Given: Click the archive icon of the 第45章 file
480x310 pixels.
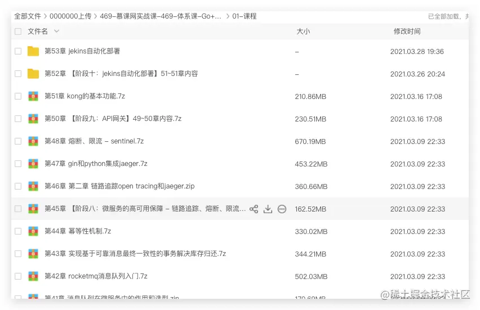Looking at the screenshot, I should coord(33,209).
